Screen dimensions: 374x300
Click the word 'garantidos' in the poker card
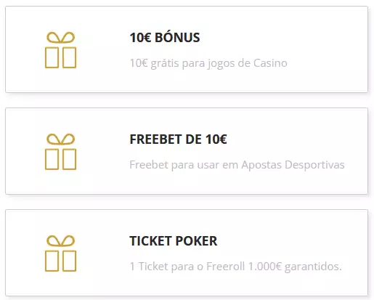tap(313, 267)
